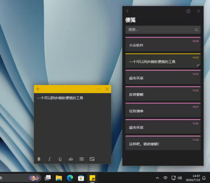The width and height of the screenshot is (210, 183).
Task: Open network status icon in the system tray
Action: pyautogui.click(x=173, y=178)
